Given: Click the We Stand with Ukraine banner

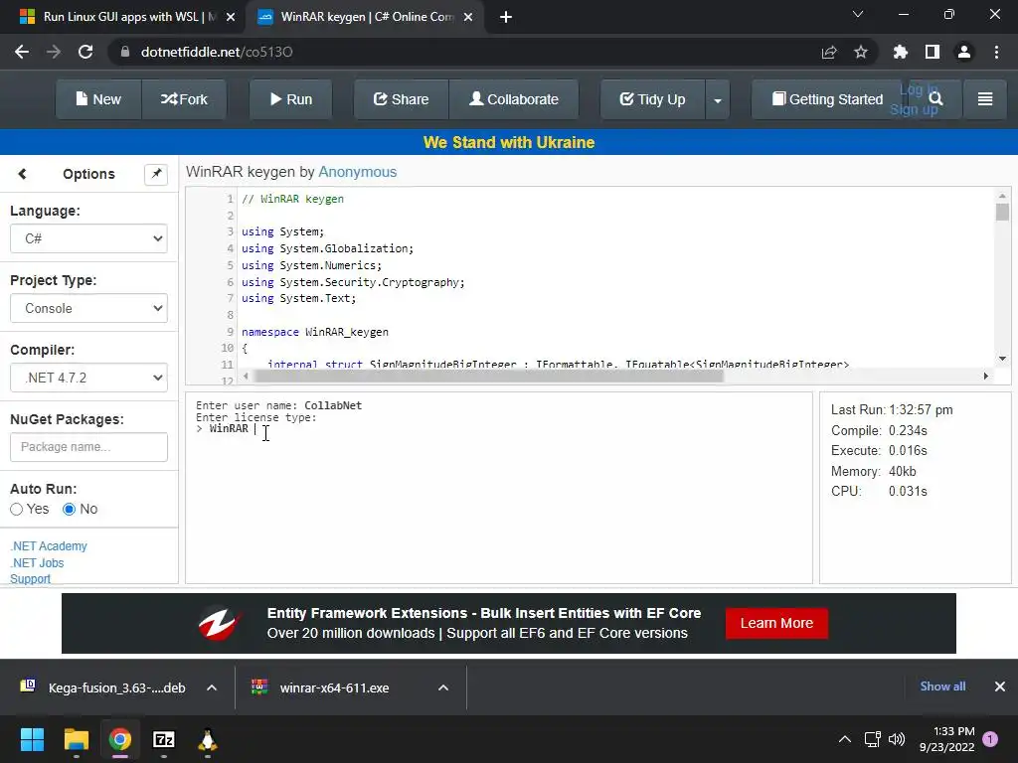Looking at the screenshot, I should click(509, 142).
